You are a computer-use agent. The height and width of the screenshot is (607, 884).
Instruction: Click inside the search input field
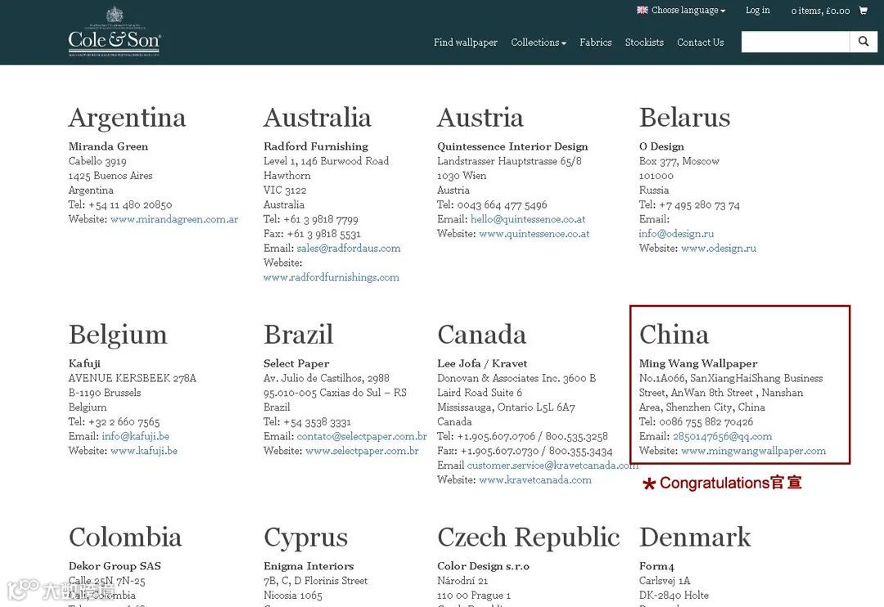coord(795,42)
